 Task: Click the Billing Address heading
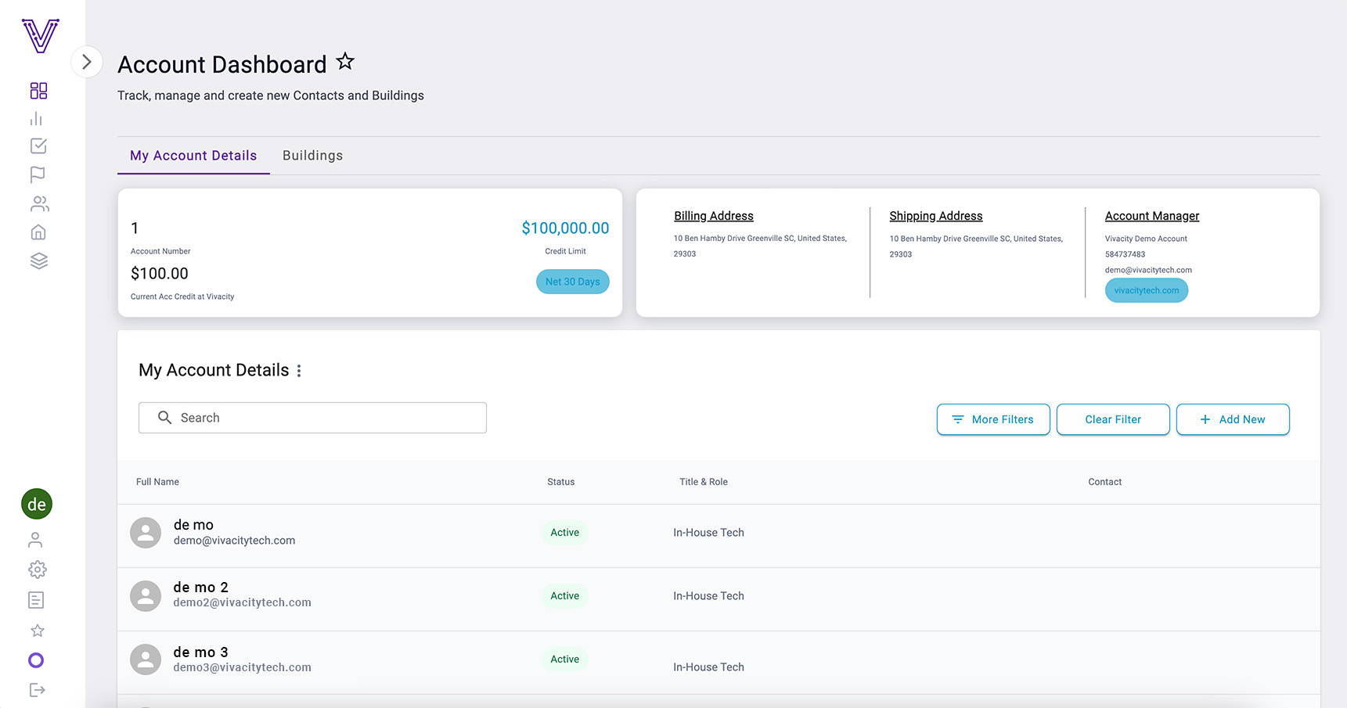(x=714, y=216)
